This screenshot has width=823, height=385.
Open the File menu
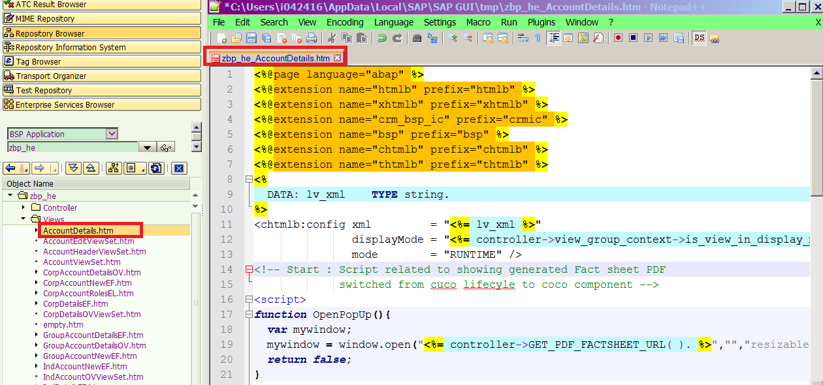(x=219, y=22)
